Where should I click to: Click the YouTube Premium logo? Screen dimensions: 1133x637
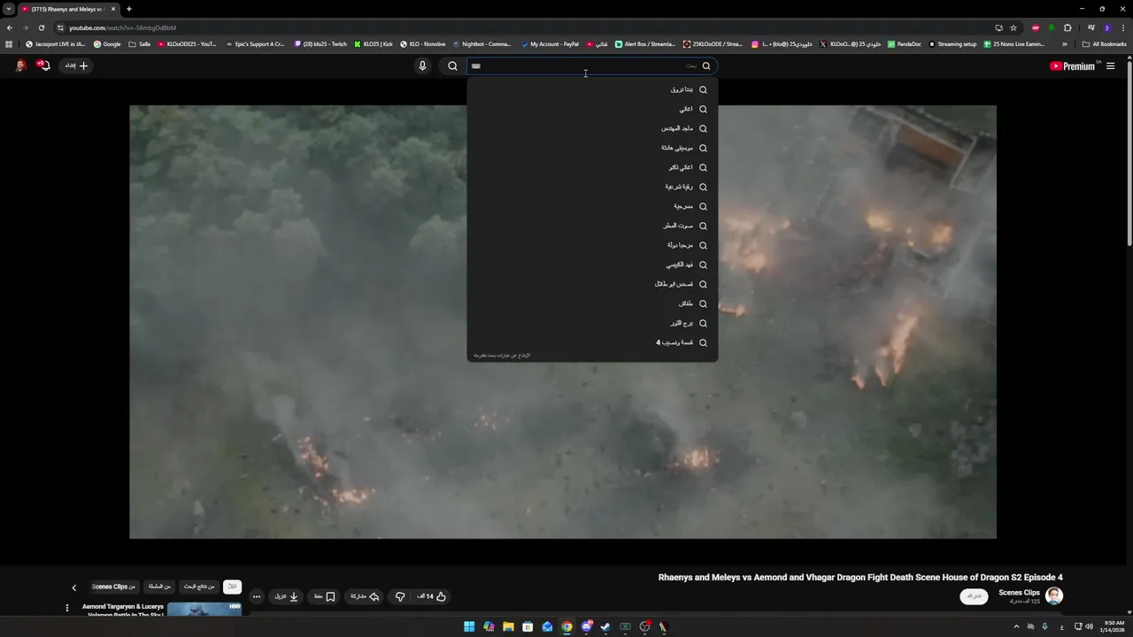[x=1072, y=65]
